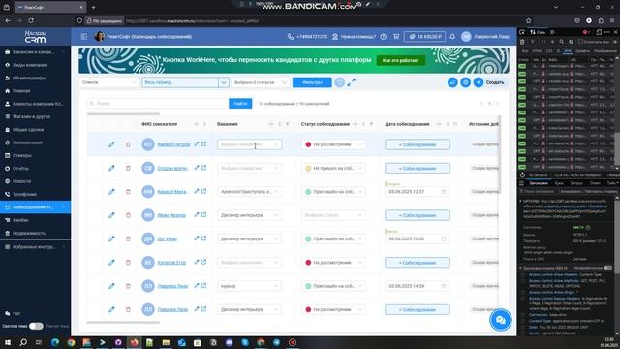Toggle Отключить кэш checkbox in DevTools

580,41
